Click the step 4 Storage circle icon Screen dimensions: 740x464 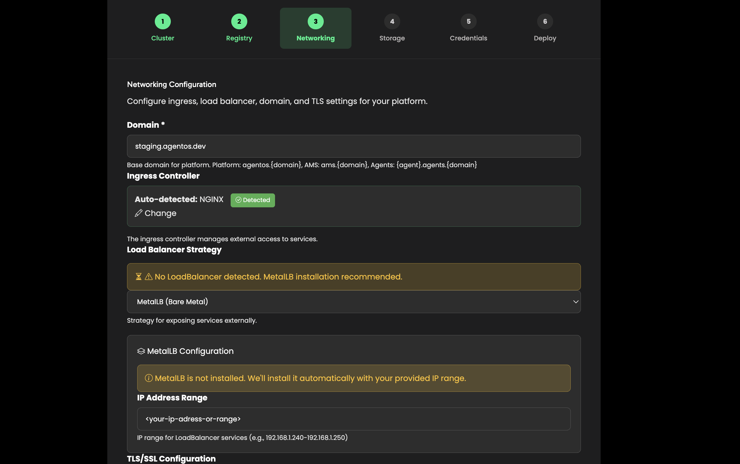[x=392, y=22]
